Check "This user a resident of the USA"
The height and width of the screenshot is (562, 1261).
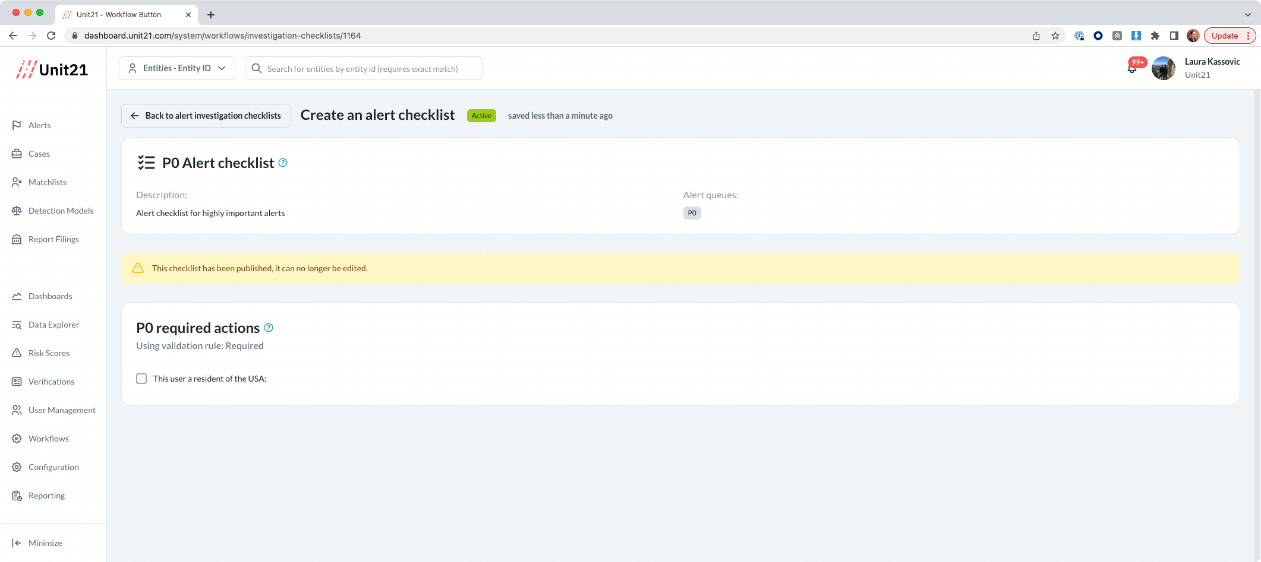[141, 379]
